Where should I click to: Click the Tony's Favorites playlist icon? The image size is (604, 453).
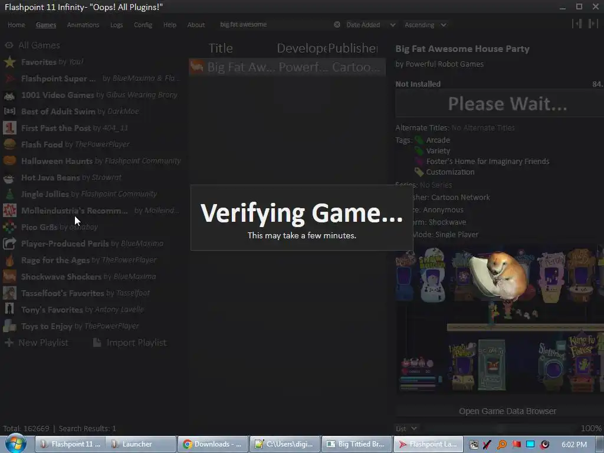pyautogui.click(x=9, y=310)
